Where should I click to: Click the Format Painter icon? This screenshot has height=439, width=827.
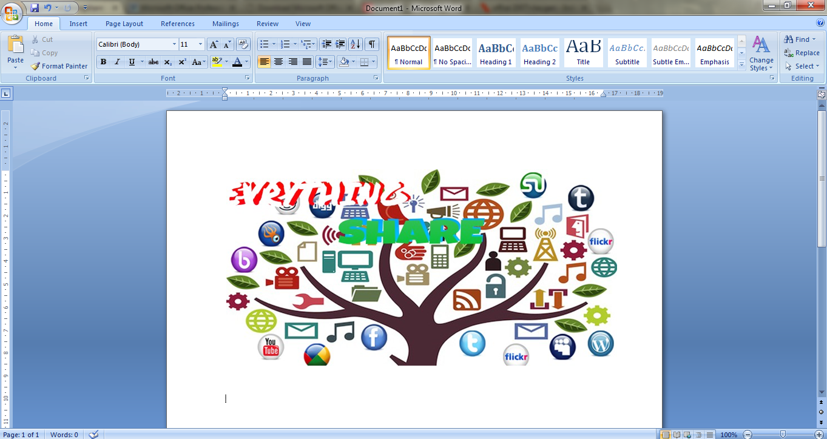pyautogui.click(x=35, y=66)
